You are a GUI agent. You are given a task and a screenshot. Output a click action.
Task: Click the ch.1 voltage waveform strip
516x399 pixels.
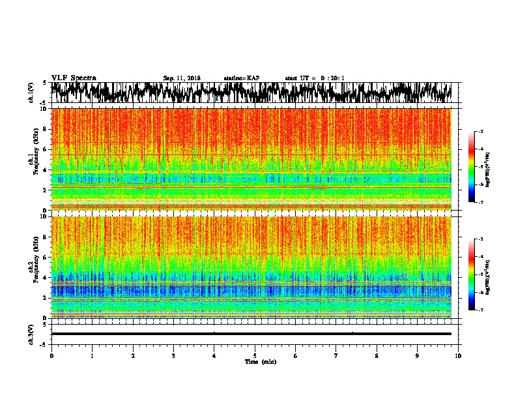[x=251, y=93]
